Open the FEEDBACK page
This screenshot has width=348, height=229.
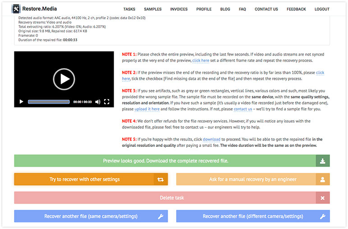click(296, 9)
